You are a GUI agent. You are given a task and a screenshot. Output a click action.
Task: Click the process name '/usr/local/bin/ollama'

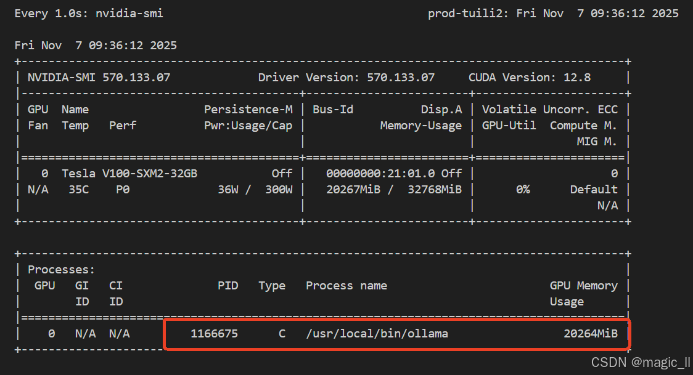[377, 334]
